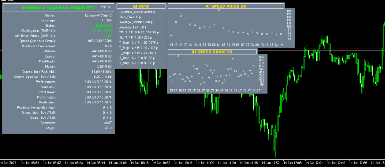The height and width of the screenshot is (167, 385).
Task: Click the Balance value 4414.69 USD
Action: [x=102, y=51]
